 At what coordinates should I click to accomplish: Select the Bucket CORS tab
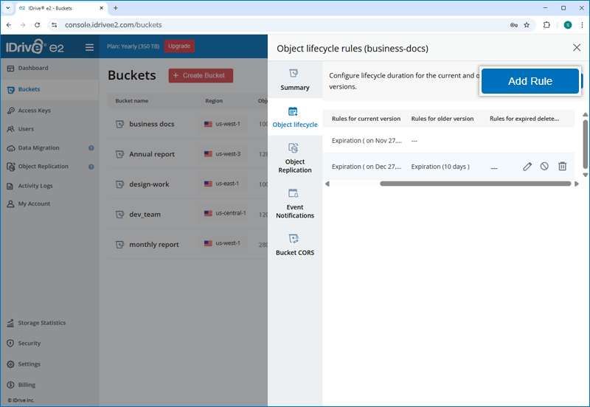pyautogui.click(x=295, y=244)
